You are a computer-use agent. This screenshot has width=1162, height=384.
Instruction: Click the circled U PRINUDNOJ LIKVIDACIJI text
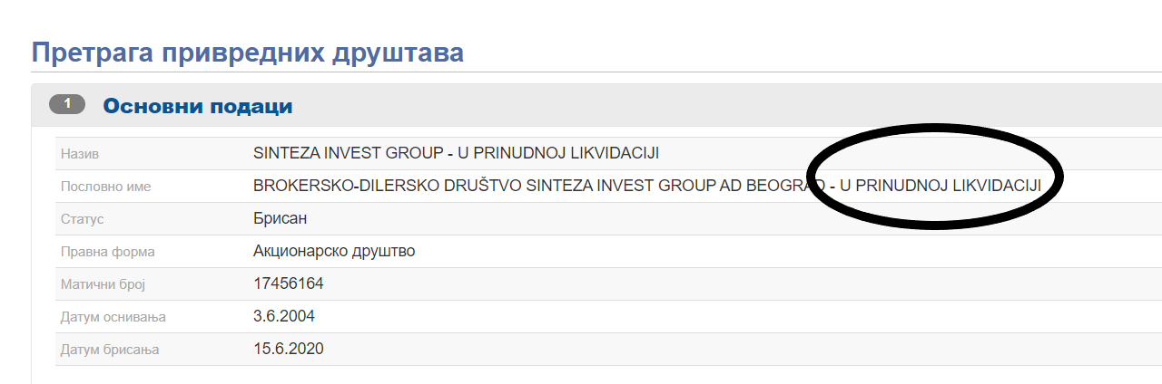pyautogui.click(x=940, y=187)
